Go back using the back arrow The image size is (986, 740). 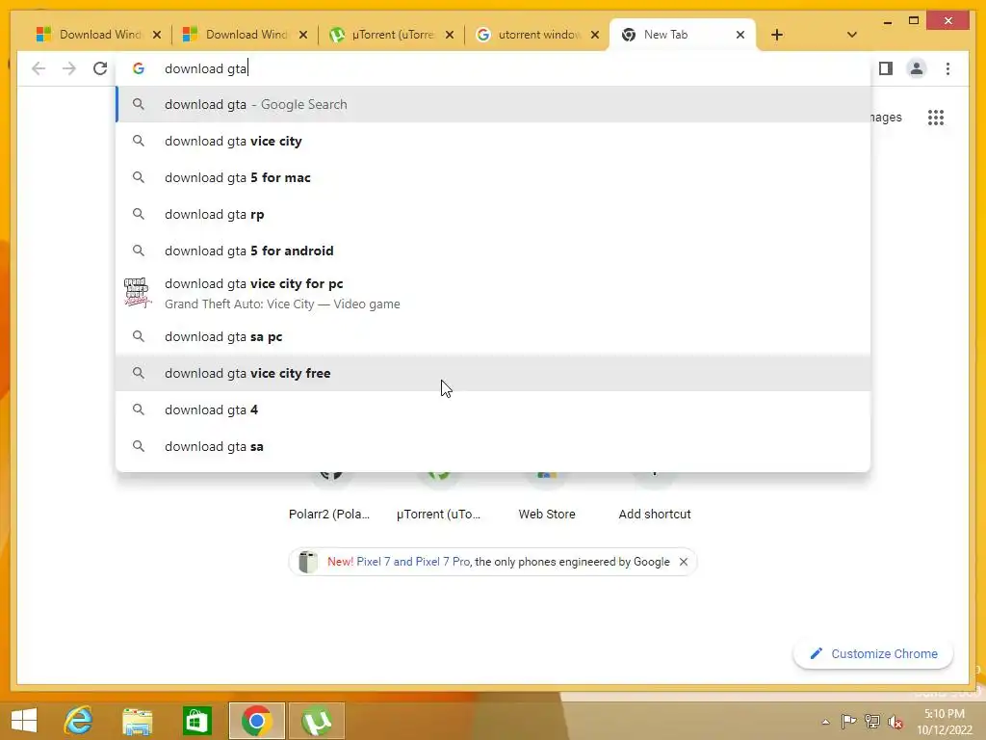pyautogui.click(x=39, y=68)
